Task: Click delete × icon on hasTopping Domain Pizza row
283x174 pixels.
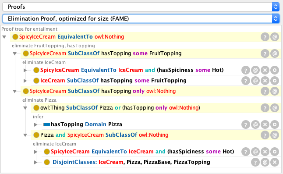Action: (x=265, y=124)
